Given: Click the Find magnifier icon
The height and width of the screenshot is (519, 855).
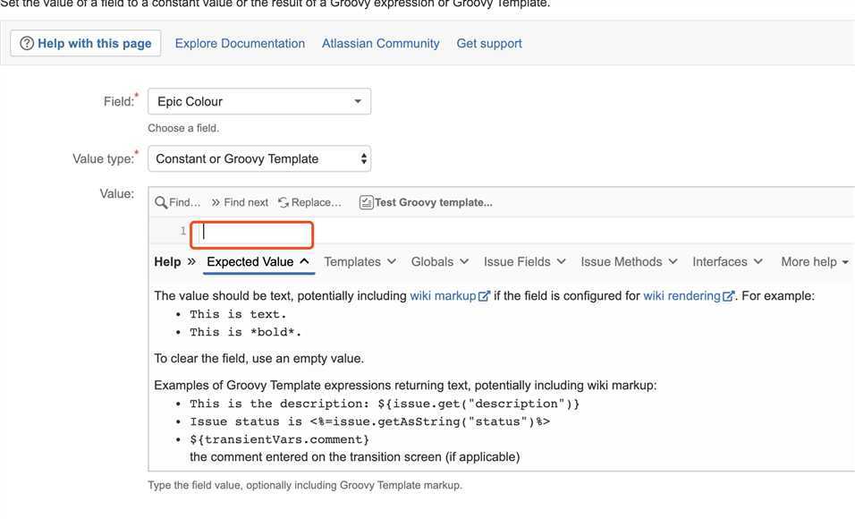Looking at the screenshot, I should coord(161,202).
